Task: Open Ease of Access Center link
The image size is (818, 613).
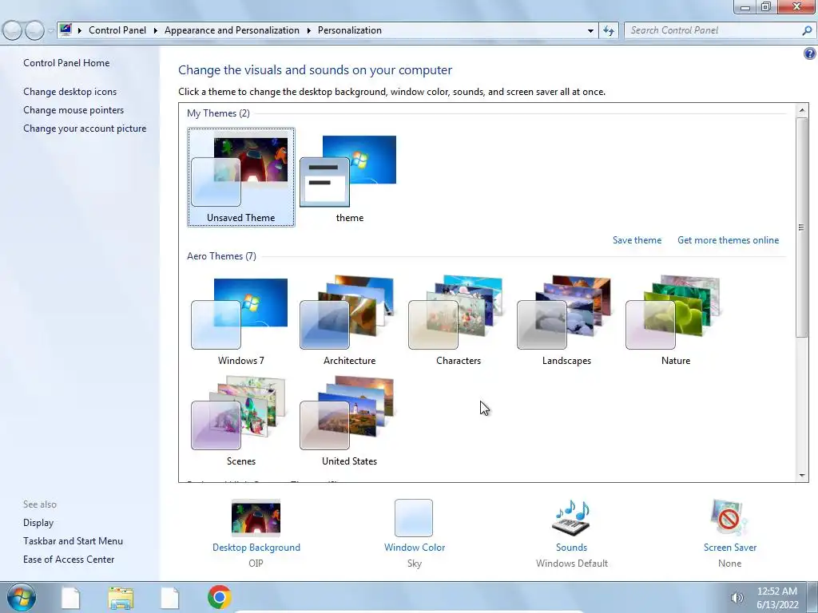Action: (69, 560)
